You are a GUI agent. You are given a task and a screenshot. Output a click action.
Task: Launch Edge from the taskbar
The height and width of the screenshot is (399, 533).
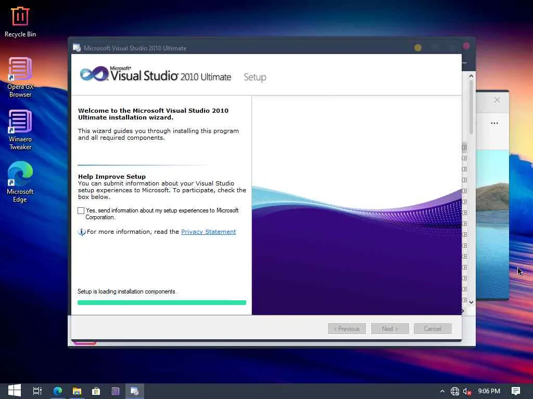57,391
